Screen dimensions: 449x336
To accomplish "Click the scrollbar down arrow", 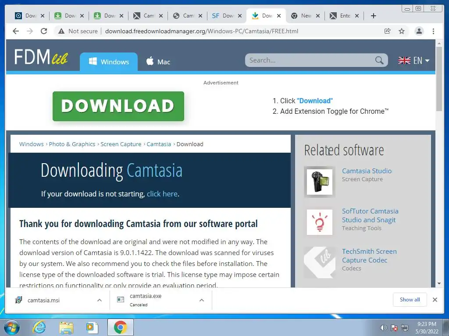I will 439,283.
